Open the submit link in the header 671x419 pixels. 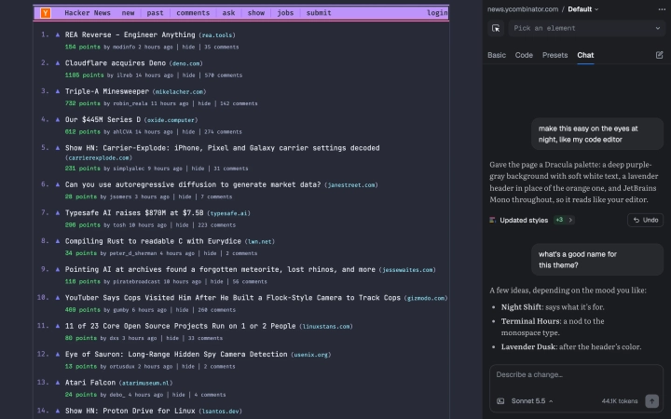[319, 13]
